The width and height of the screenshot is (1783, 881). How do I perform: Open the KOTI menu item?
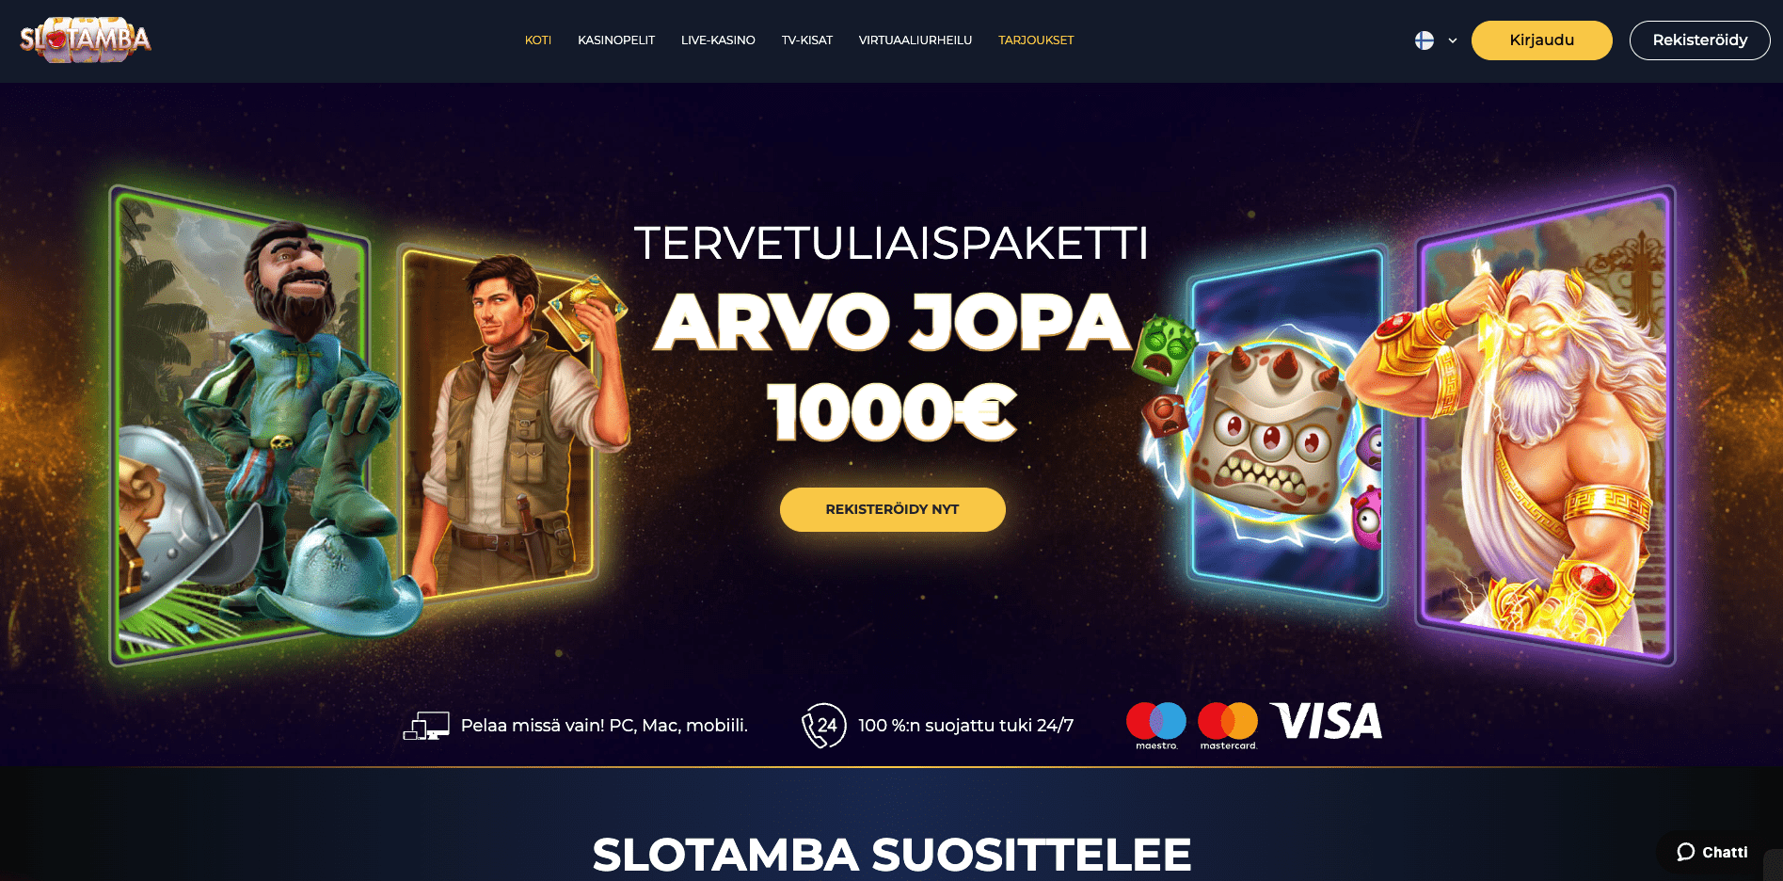pyautogui.click(x=538, y=40)
